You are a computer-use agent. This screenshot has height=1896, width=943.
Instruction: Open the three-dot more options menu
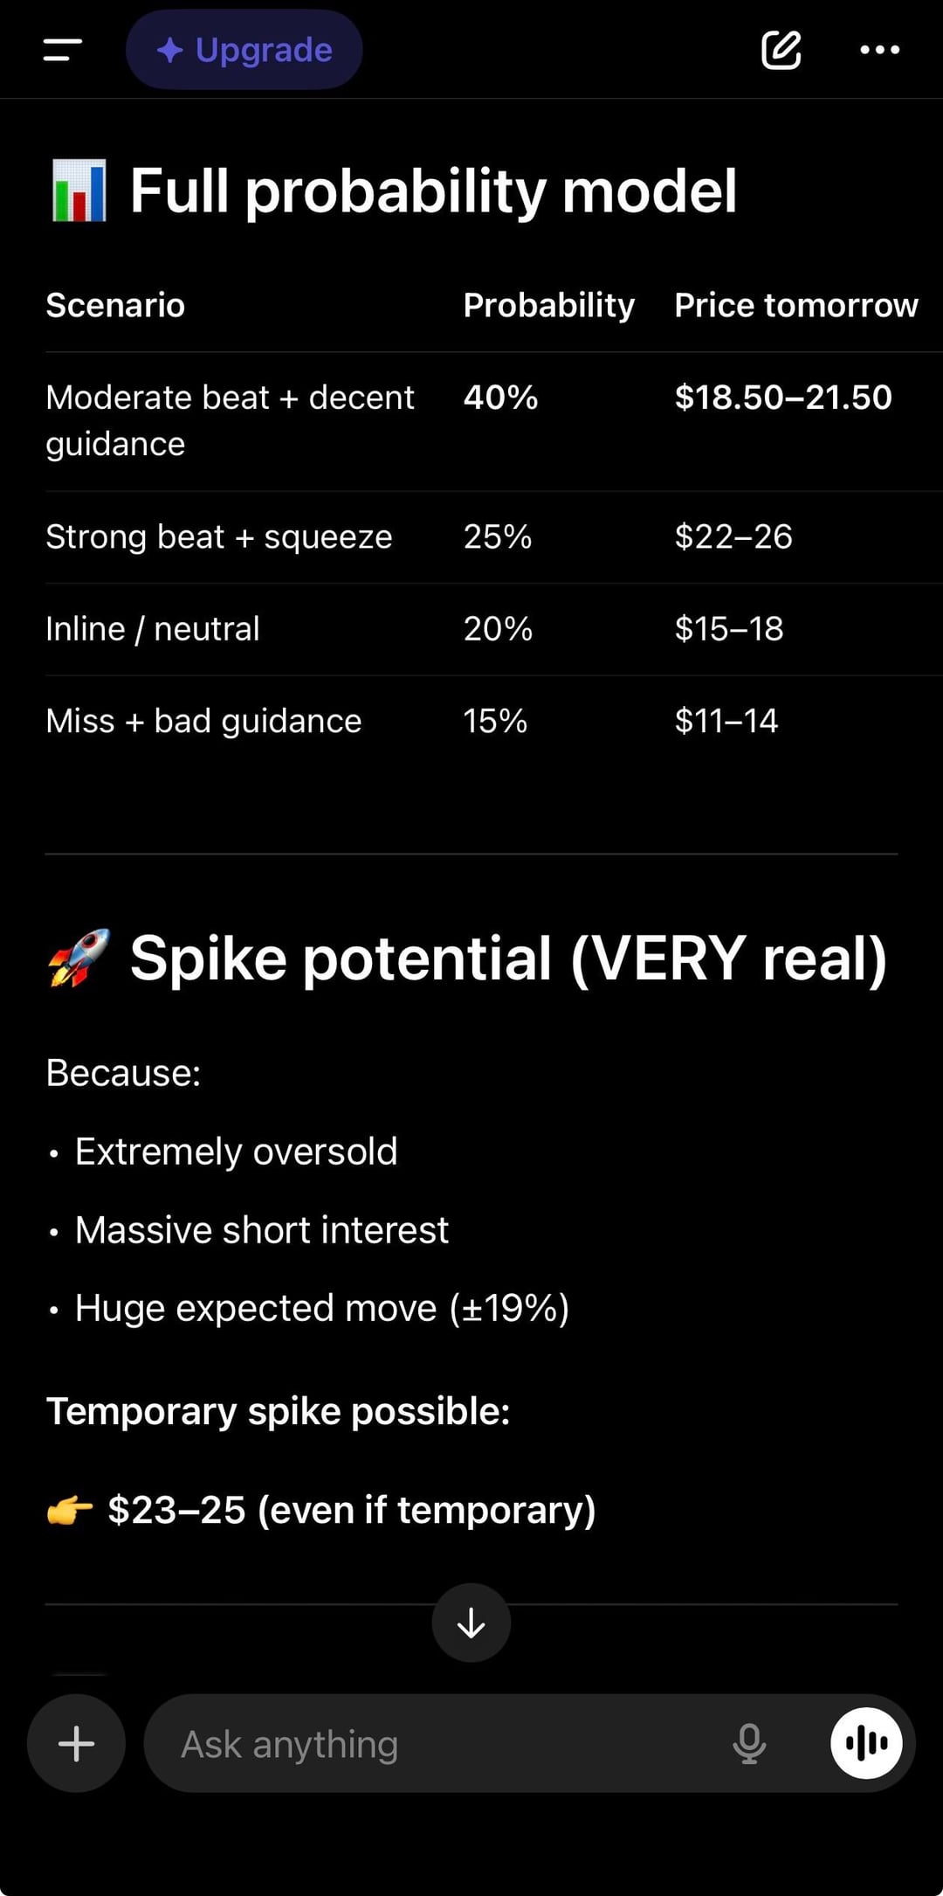pos(879,50)
